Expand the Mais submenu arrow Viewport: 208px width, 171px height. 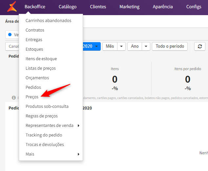78,154
